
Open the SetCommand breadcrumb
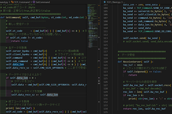point(43,2)
